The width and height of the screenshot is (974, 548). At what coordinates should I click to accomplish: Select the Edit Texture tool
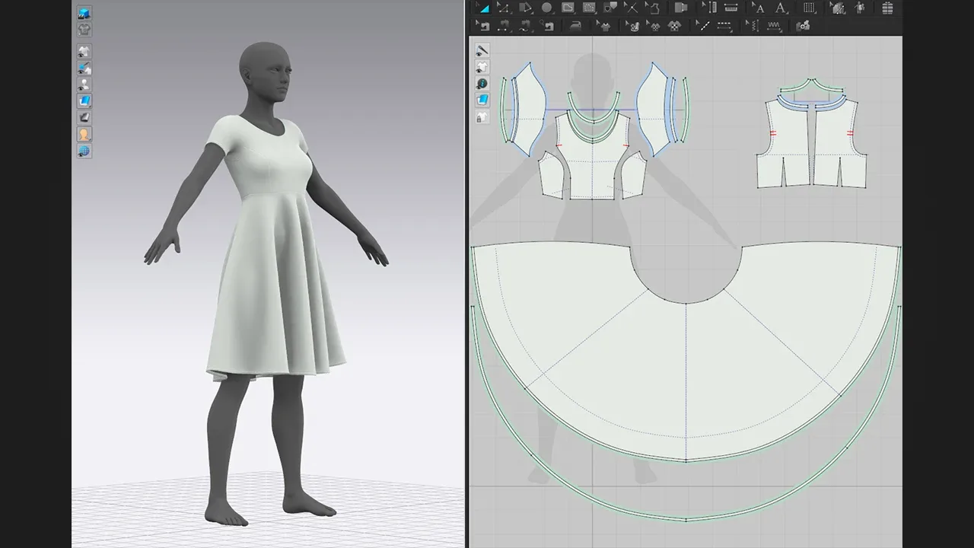[x=837, y=8]
